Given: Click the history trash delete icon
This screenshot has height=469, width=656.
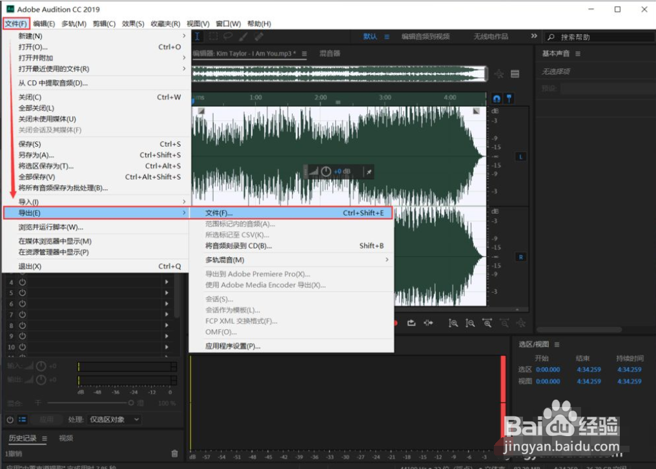Looking at the screenshot, I should pyautogui.click(x=175, y=453).
